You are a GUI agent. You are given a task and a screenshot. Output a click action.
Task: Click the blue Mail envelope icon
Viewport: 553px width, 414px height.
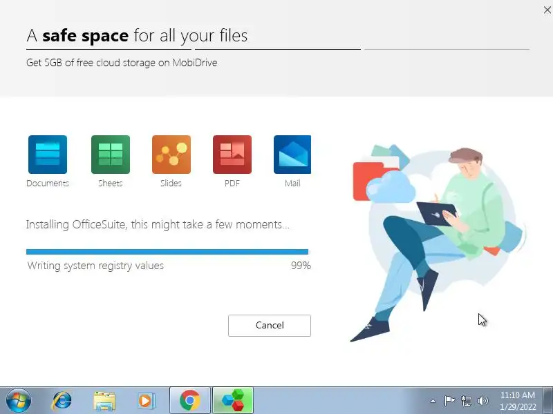(292, 155)
